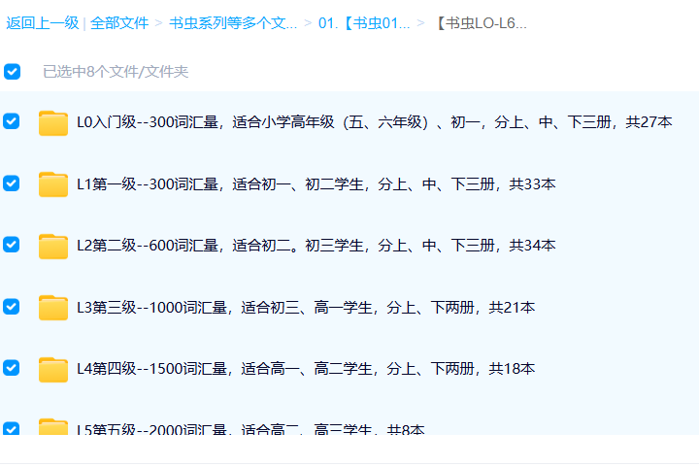Open folder name L4第四级--1500词汇量
The image size is (699, 466).
pyautogui.click(x=306, y=369)
